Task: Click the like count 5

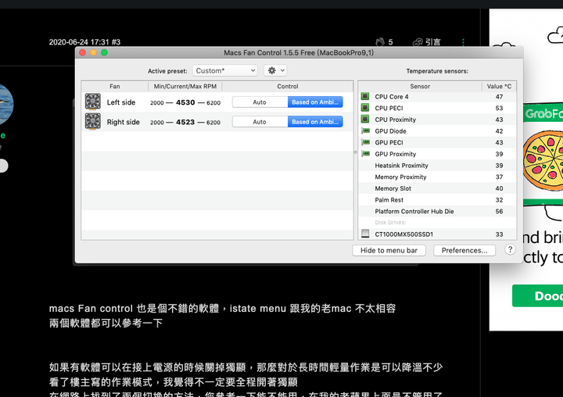Action: coord(390,42)
